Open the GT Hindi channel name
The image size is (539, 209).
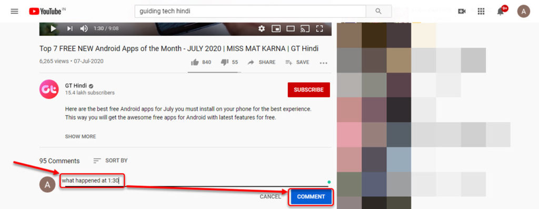76,86
